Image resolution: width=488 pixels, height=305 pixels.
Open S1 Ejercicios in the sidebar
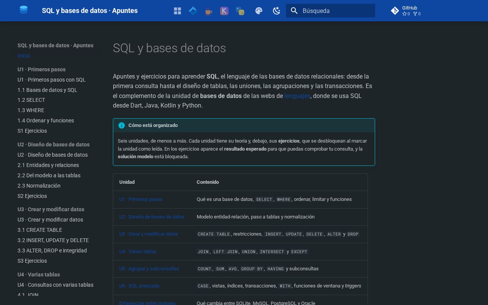(32, 131)
